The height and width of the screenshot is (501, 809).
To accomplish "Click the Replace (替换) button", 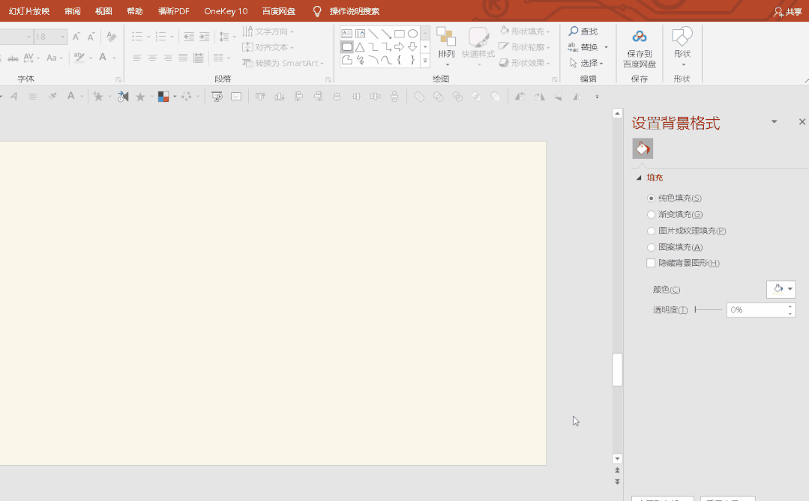I will (583, 47).
